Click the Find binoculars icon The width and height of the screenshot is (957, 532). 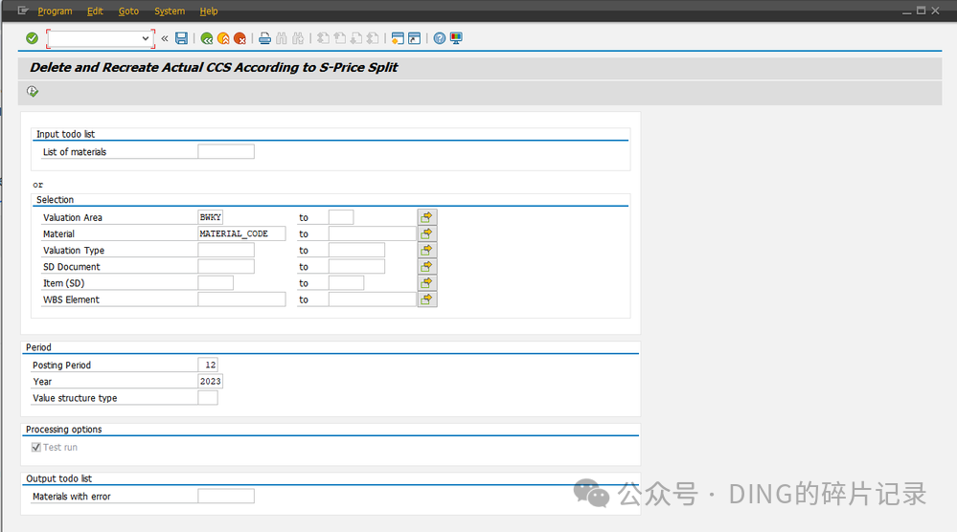282,38
